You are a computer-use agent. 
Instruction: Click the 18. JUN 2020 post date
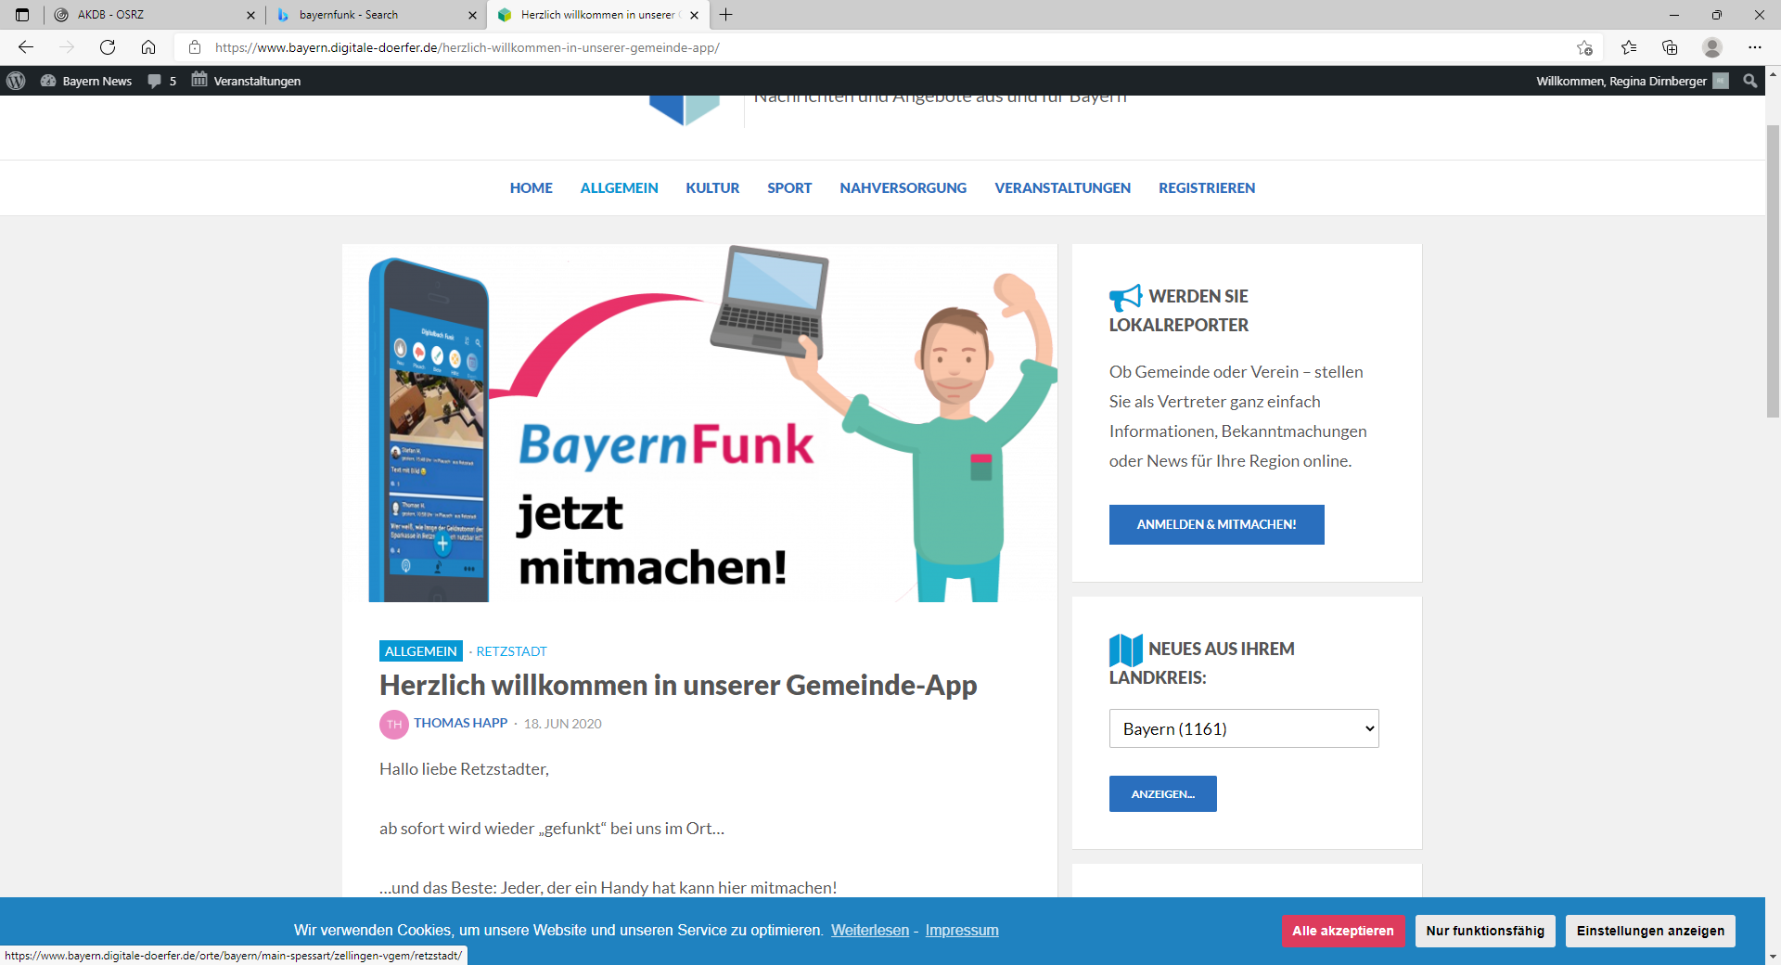click(563, 724)
